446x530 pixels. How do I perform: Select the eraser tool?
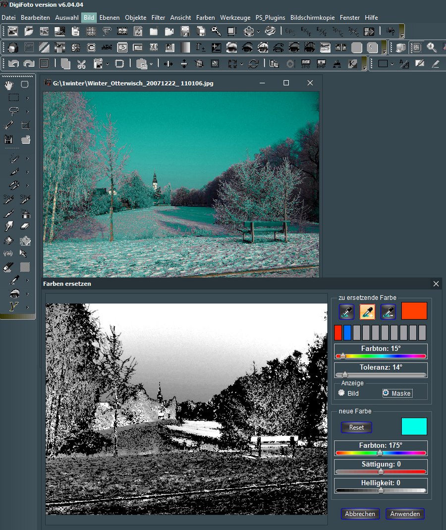25,227
